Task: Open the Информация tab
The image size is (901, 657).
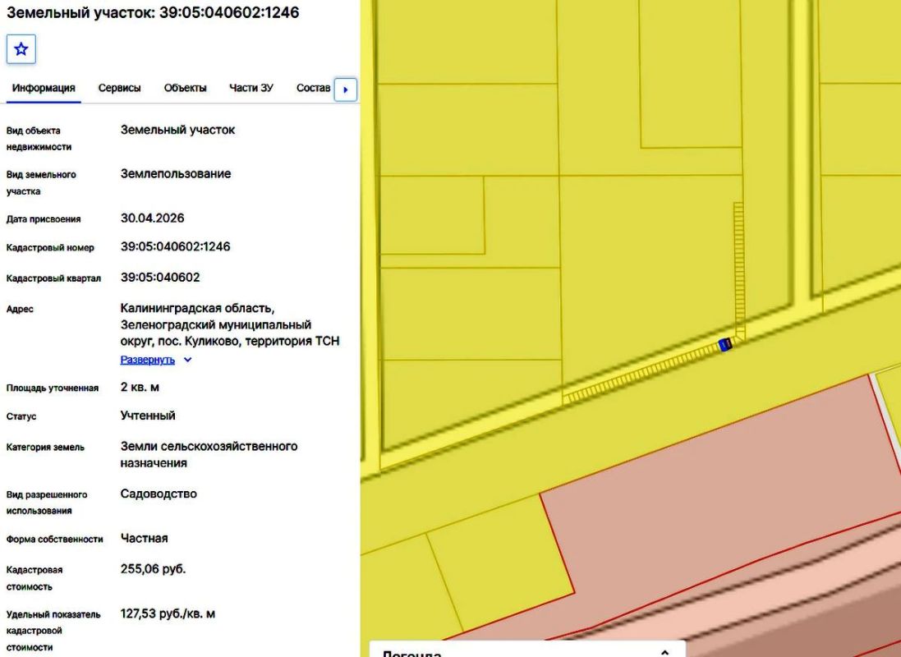Action: (44, 88)
